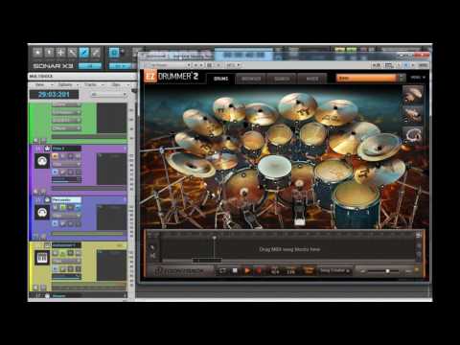
Task: Switch to the MIXER tab in EZdrummer
Action: (312, 79)
